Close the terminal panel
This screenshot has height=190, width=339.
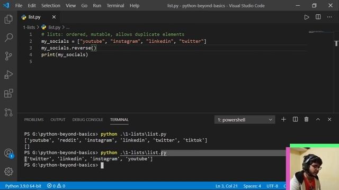(329, 119)
